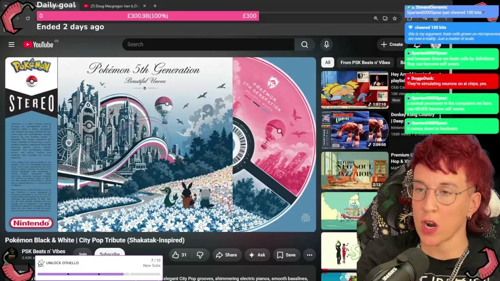Viewport: 500px width, 281px height.
Task: Open a new browser tab
Action: [155, 6]
